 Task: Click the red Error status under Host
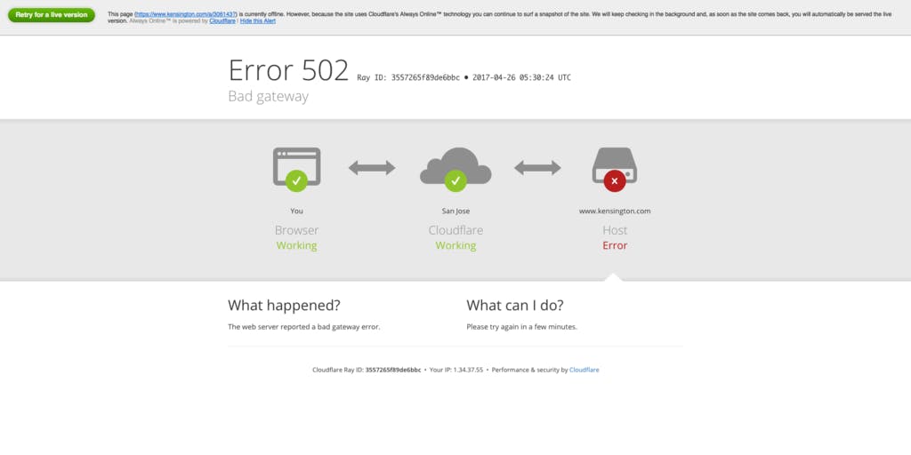[x=615, y=245]
